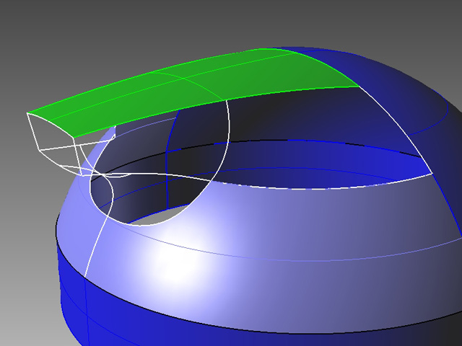The image size is (462, 346).
Task: Pick the left end corner of green surface
Action: [28, 113]
